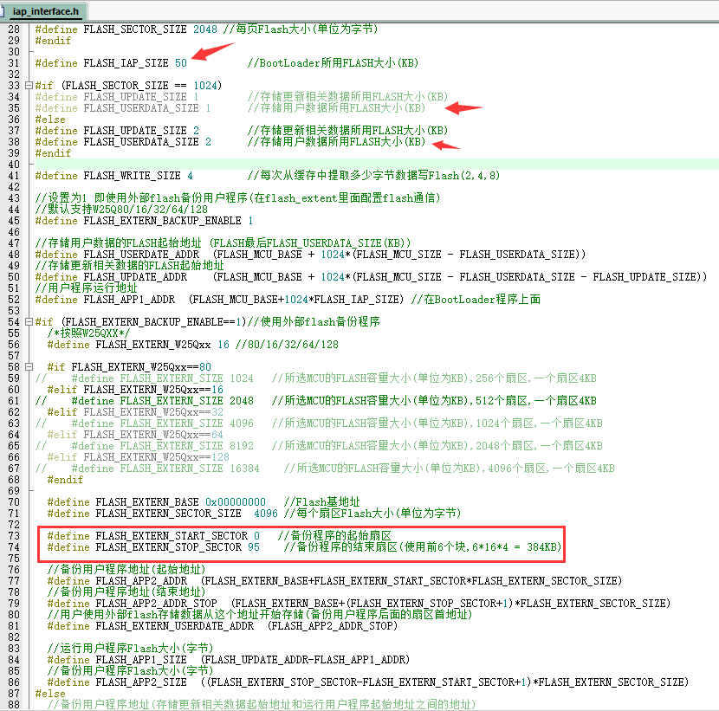Place cursor on the empty highlighted line 40

coord(347,165)
